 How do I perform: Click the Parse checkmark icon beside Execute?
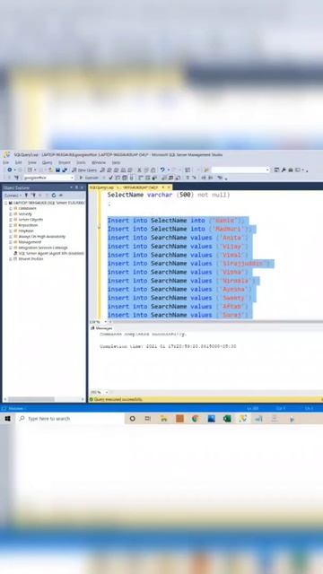tap(111, 178)
